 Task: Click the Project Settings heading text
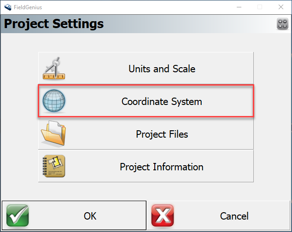pos(54,23)
